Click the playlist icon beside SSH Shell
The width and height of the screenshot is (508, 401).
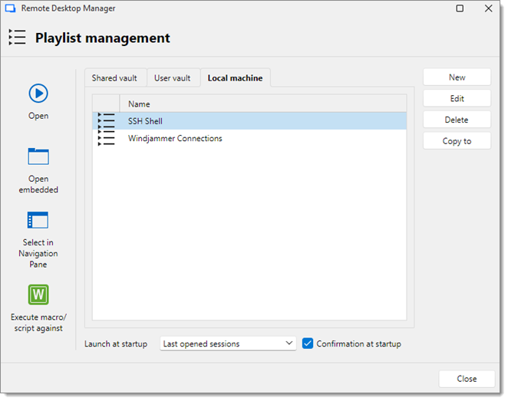click(x=106, y=121)
